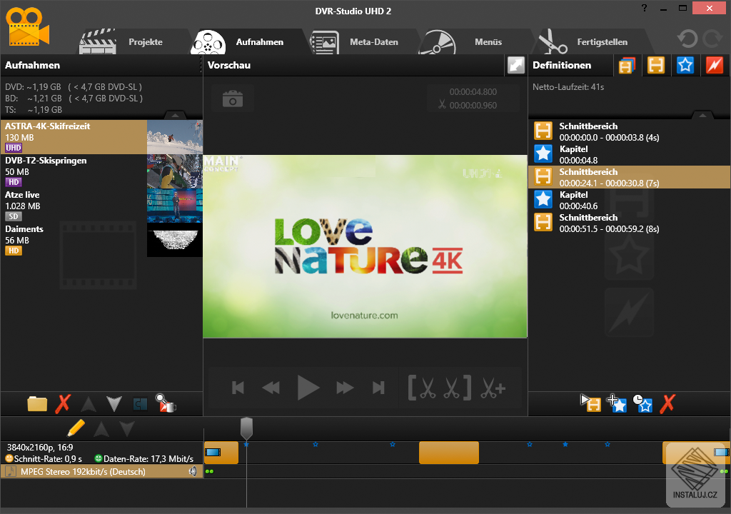Toggle the orange cut-area filter in Definitionen
731x514 pixels.
point(656,65)
